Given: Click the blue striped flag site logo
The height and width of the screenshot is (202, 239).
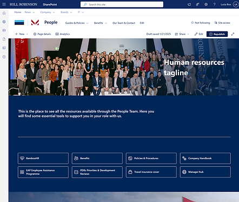Looking at the screenshot, I should coord(19,23).
